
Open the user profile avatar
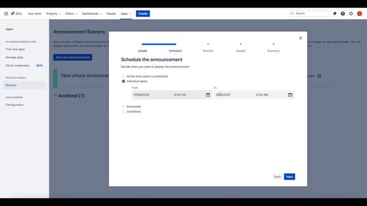[x=360, y=14]
